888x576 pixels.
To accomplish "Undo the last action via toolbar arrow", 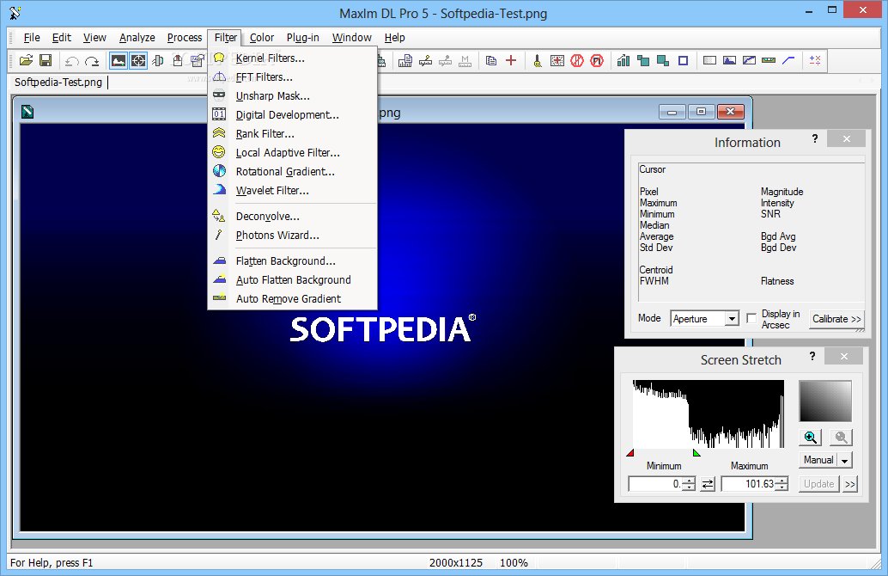I will (71, 61).
